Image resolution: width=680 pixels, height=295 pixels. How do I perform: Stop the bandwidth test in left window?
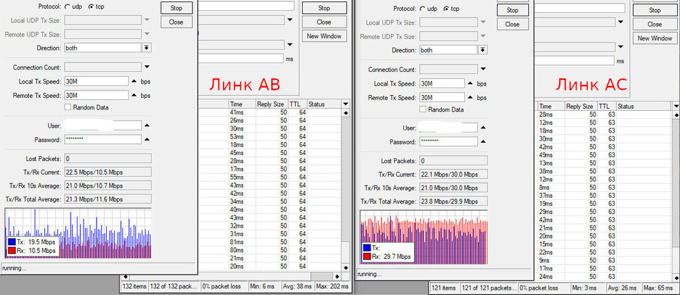[176, 7]
